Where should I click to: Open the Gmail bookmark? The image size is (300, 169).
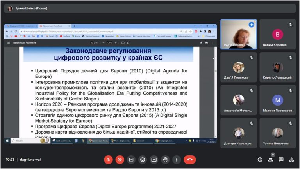point(50,36)
